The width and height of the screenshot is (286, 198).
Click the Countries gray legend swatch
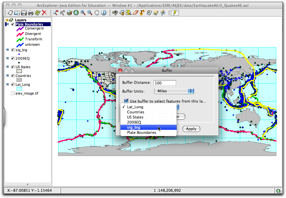[19, 80]
